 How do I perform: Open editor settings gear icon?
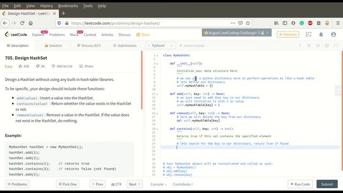point(327,46)
